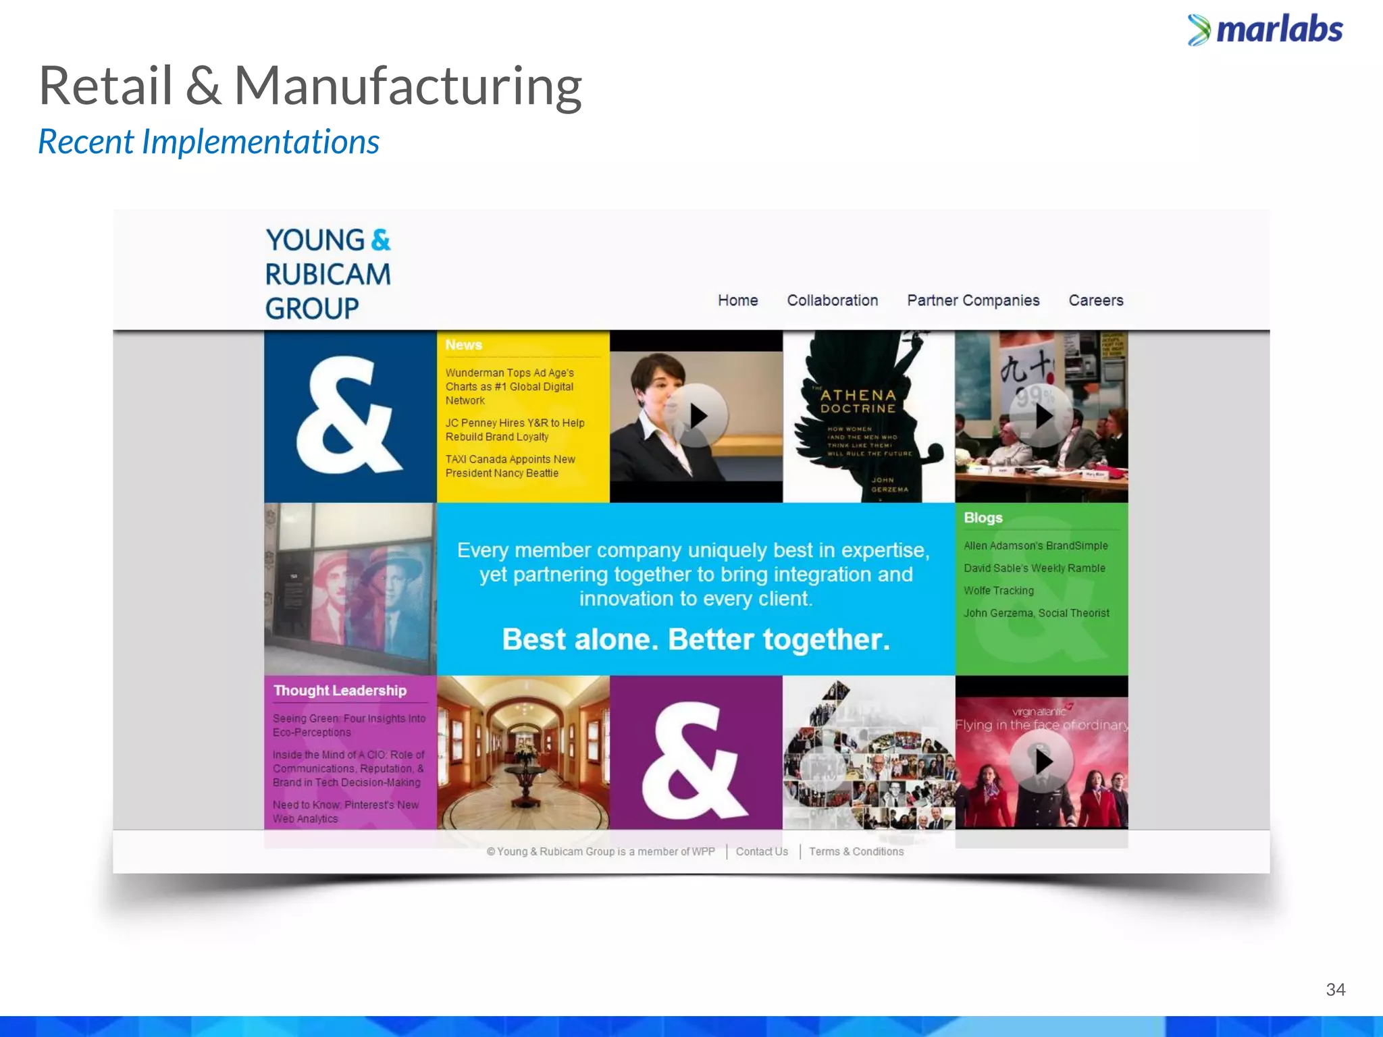Open the Collaboration menu item
Viewport: 1383px width, 1037px height.
[x=832, y=300]
